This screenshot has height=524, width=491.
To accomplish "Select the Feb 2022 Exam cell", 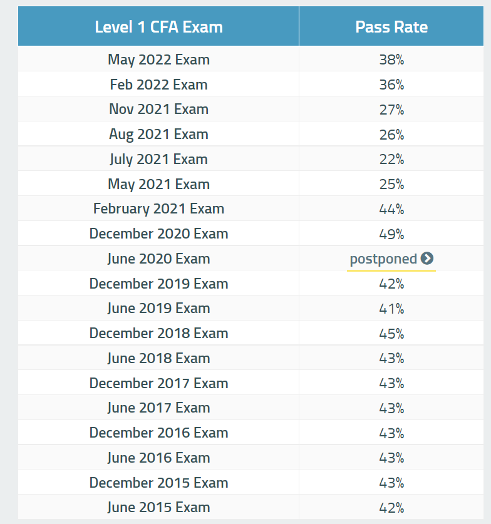I will (x=158, y=85).
